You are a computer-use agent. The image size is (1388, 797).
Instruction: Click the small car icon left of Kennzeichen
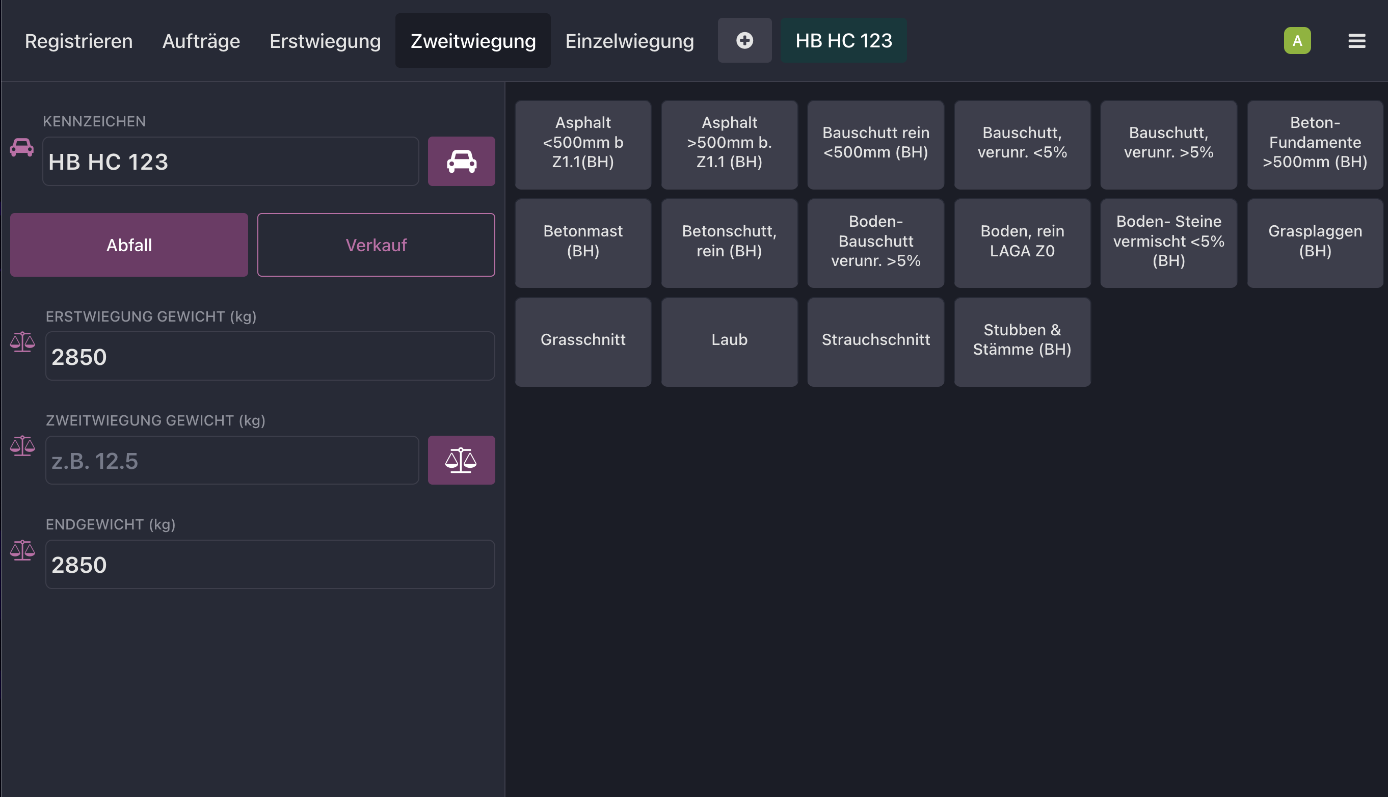tap(21, 148)
